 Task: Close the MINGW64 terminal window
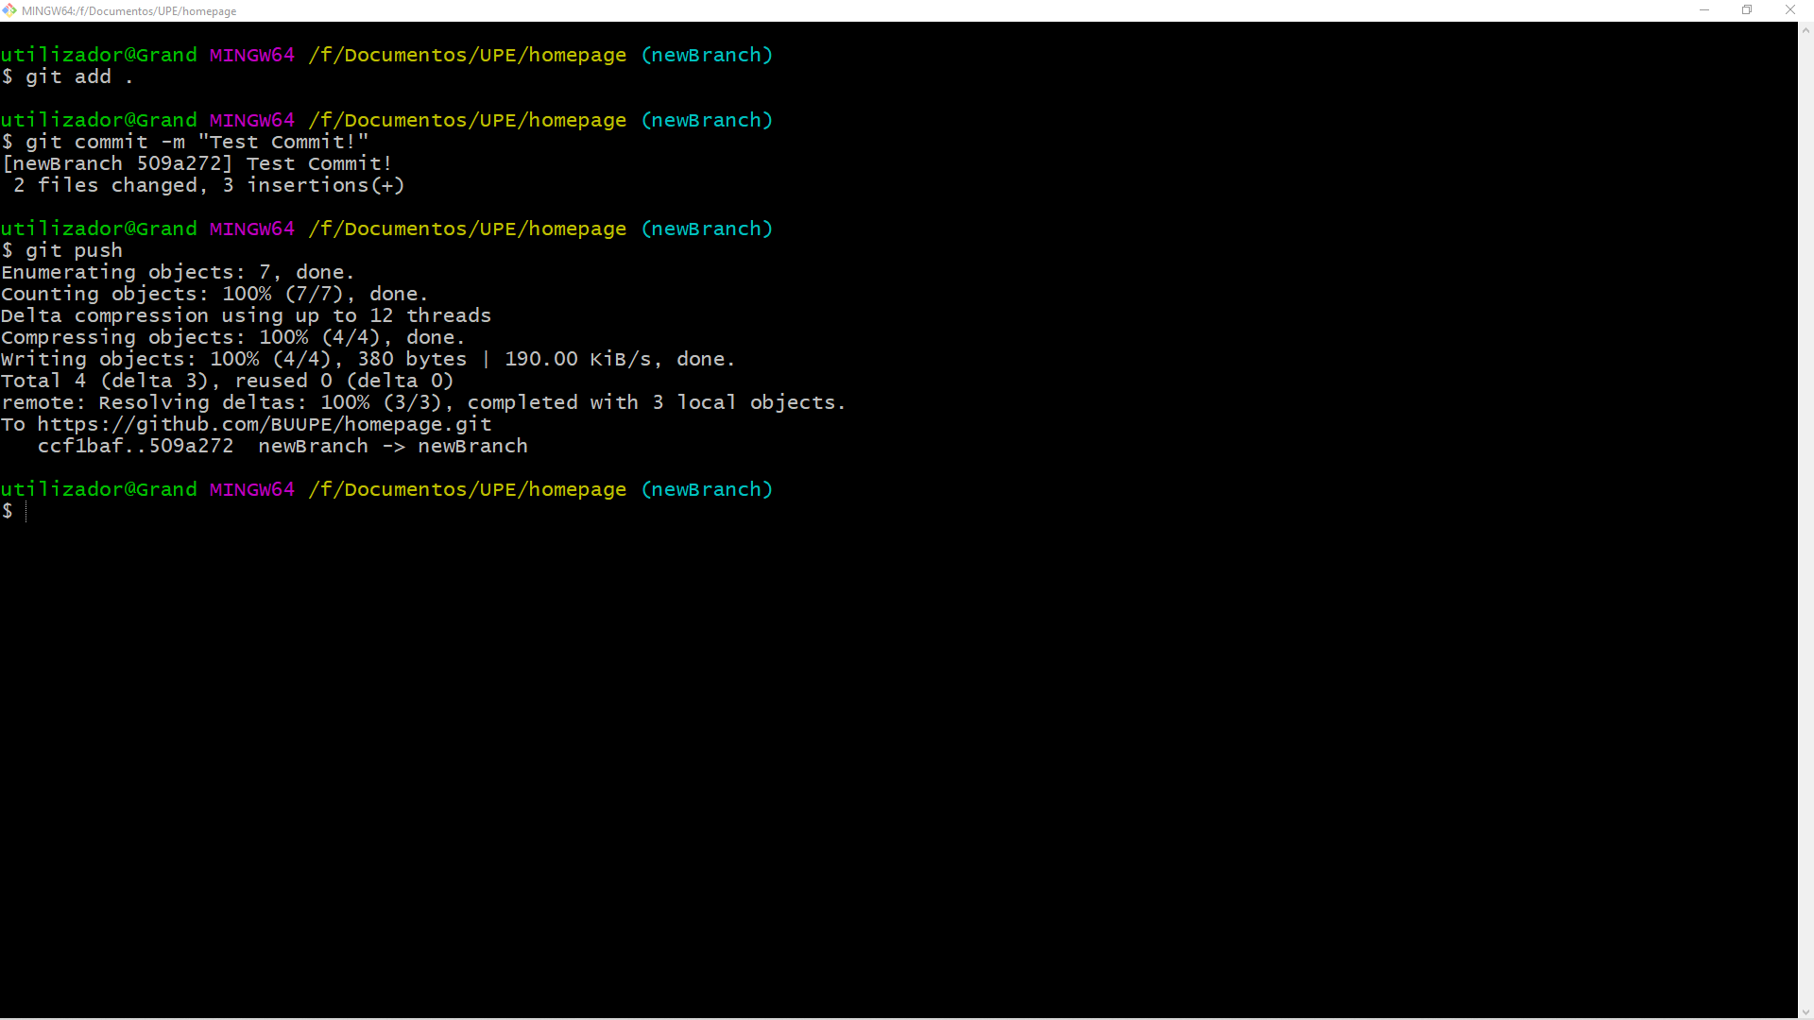click(1789, 10)
